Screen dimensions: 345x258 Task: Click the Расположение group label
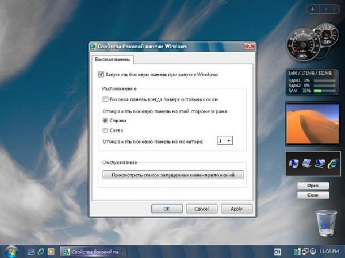120,88
